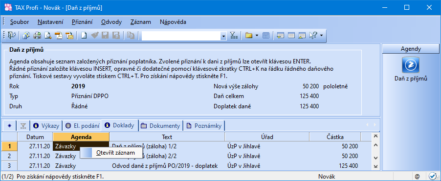Click the grayed checkmark stamp icon

pos(95,35)
